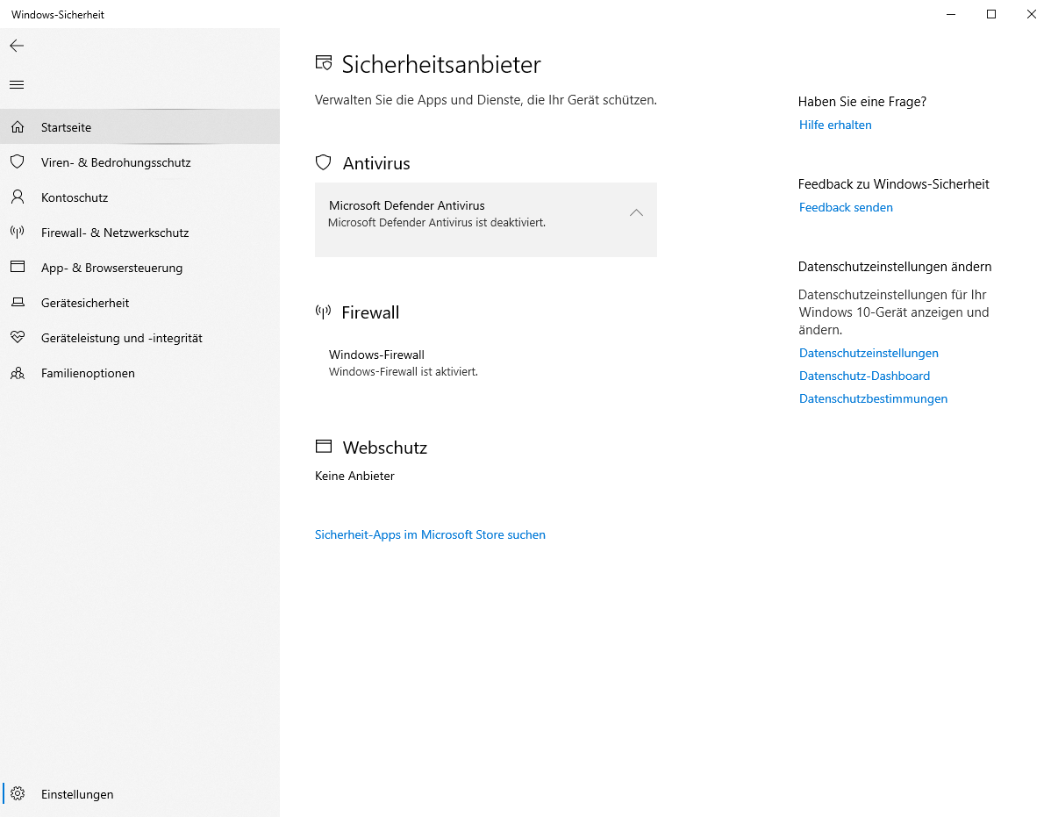Click the Webschutz section heading
The image size is (1051, 817).
385,447
